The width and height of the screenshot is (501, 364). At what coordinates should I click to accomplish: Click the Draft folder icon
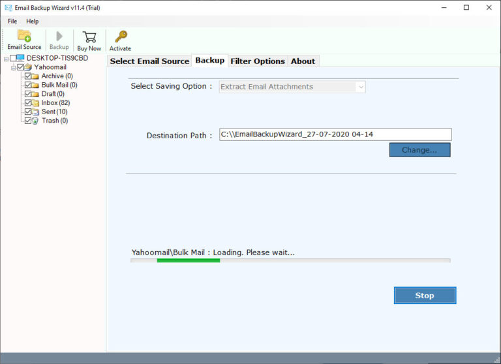pyautogui.click(x=35, y=95)
